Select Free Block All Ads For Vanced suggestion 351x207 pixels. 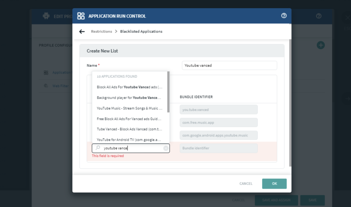coord(129,119)
